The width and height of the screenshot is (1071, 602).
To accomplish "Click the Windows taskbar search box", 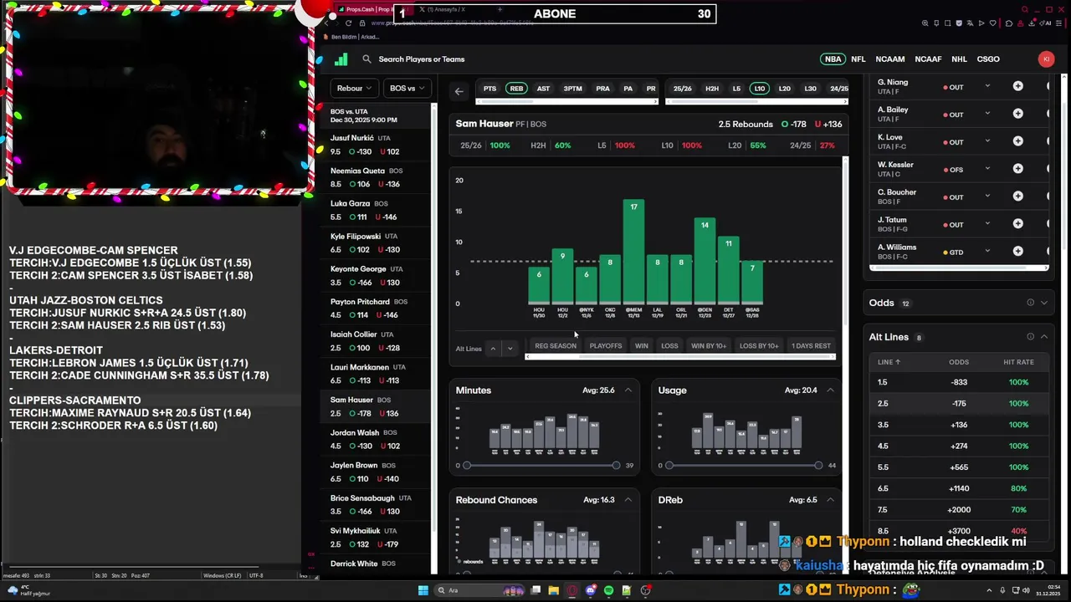I will 478,590.
